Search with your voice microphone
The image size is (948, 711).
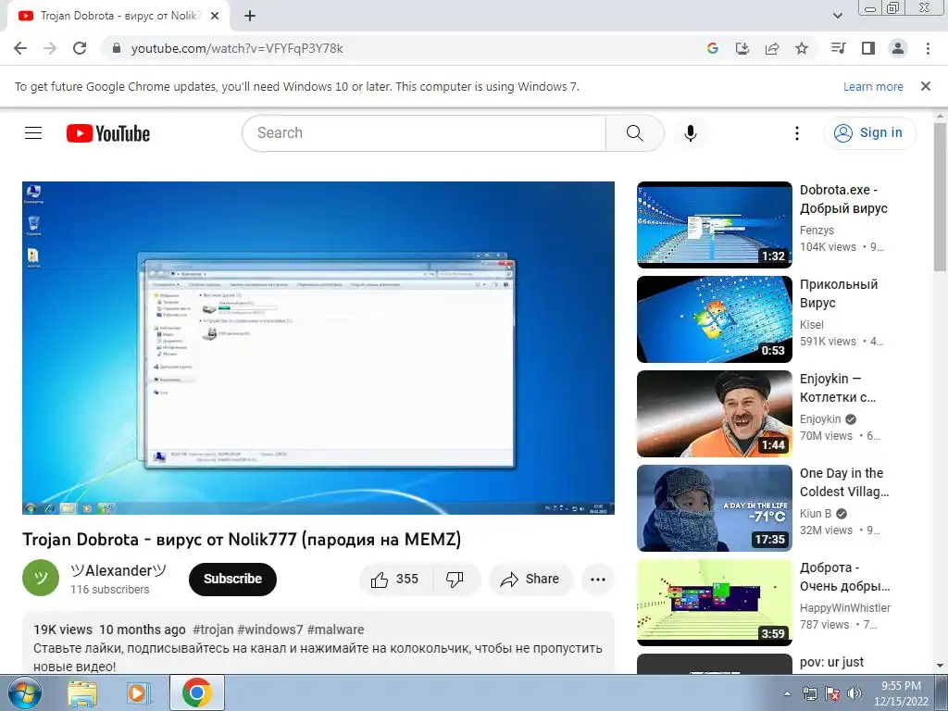coord(691,133)
